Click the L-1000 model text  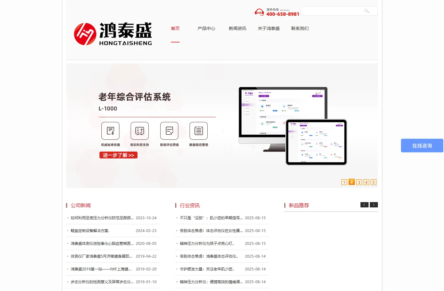click(x=108, y=109)
